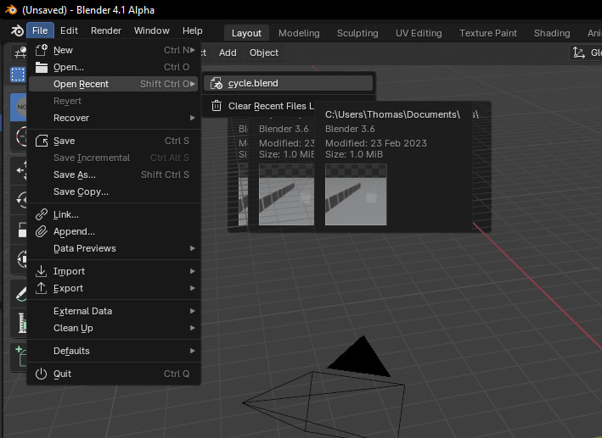Click the Scale tool in toolbar
Image resolution: width=602 pixels, height=438 pixels.
(19, 229)
